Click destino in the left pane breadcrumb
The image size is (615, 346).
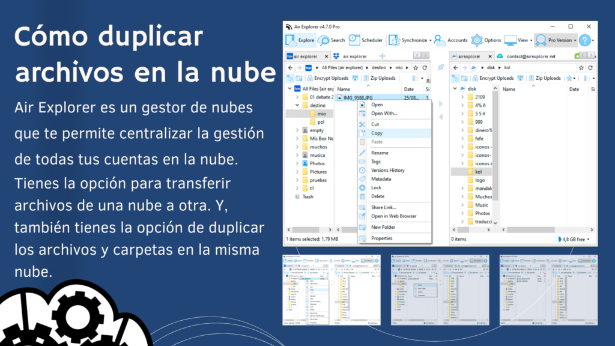click(x=378, y=67)
